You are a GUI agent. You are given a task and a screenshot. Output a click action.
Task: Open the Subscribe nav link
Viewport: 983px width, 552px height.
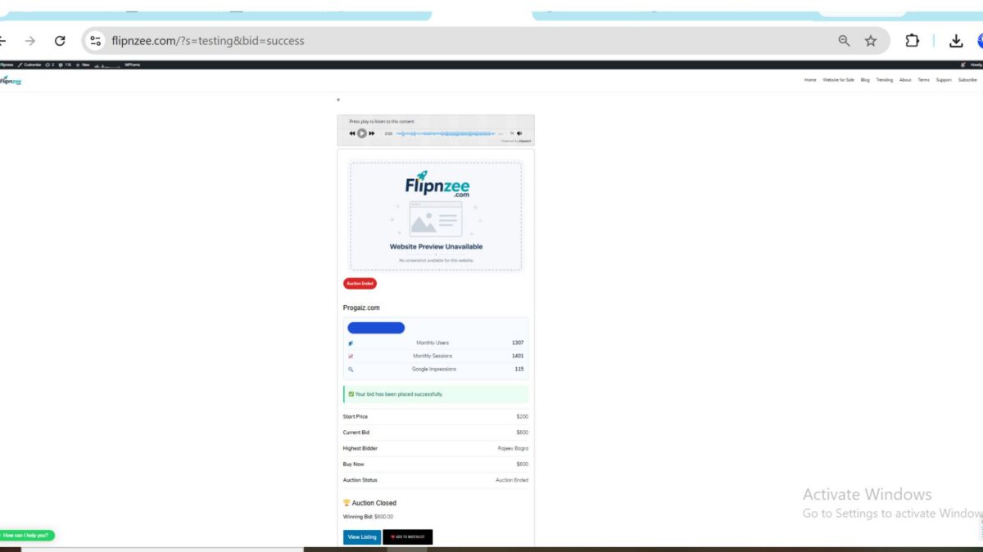coord(967,80)
